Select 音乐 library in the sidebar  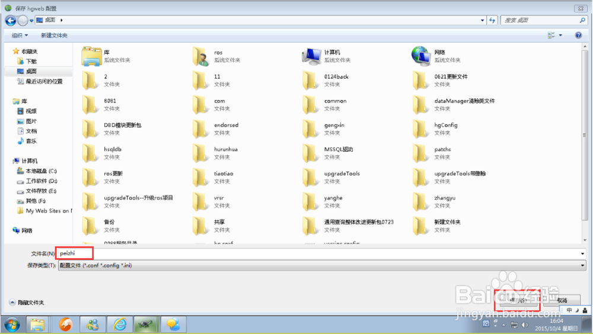pos(27,141)
